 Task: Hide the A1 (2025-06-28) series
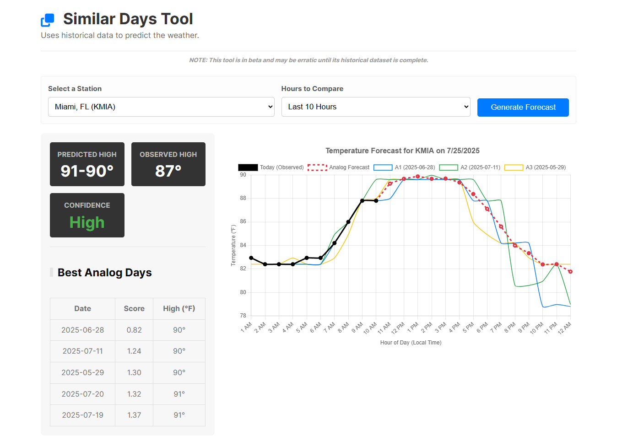coord(404,167)
